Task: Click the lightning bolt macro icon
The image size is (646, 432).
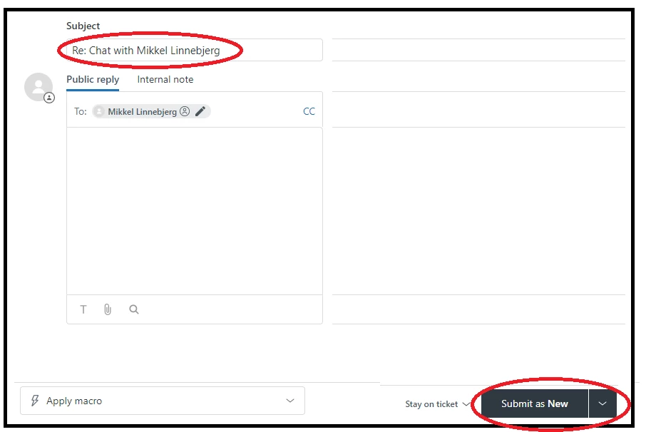Action: click(x=35, y=401)
